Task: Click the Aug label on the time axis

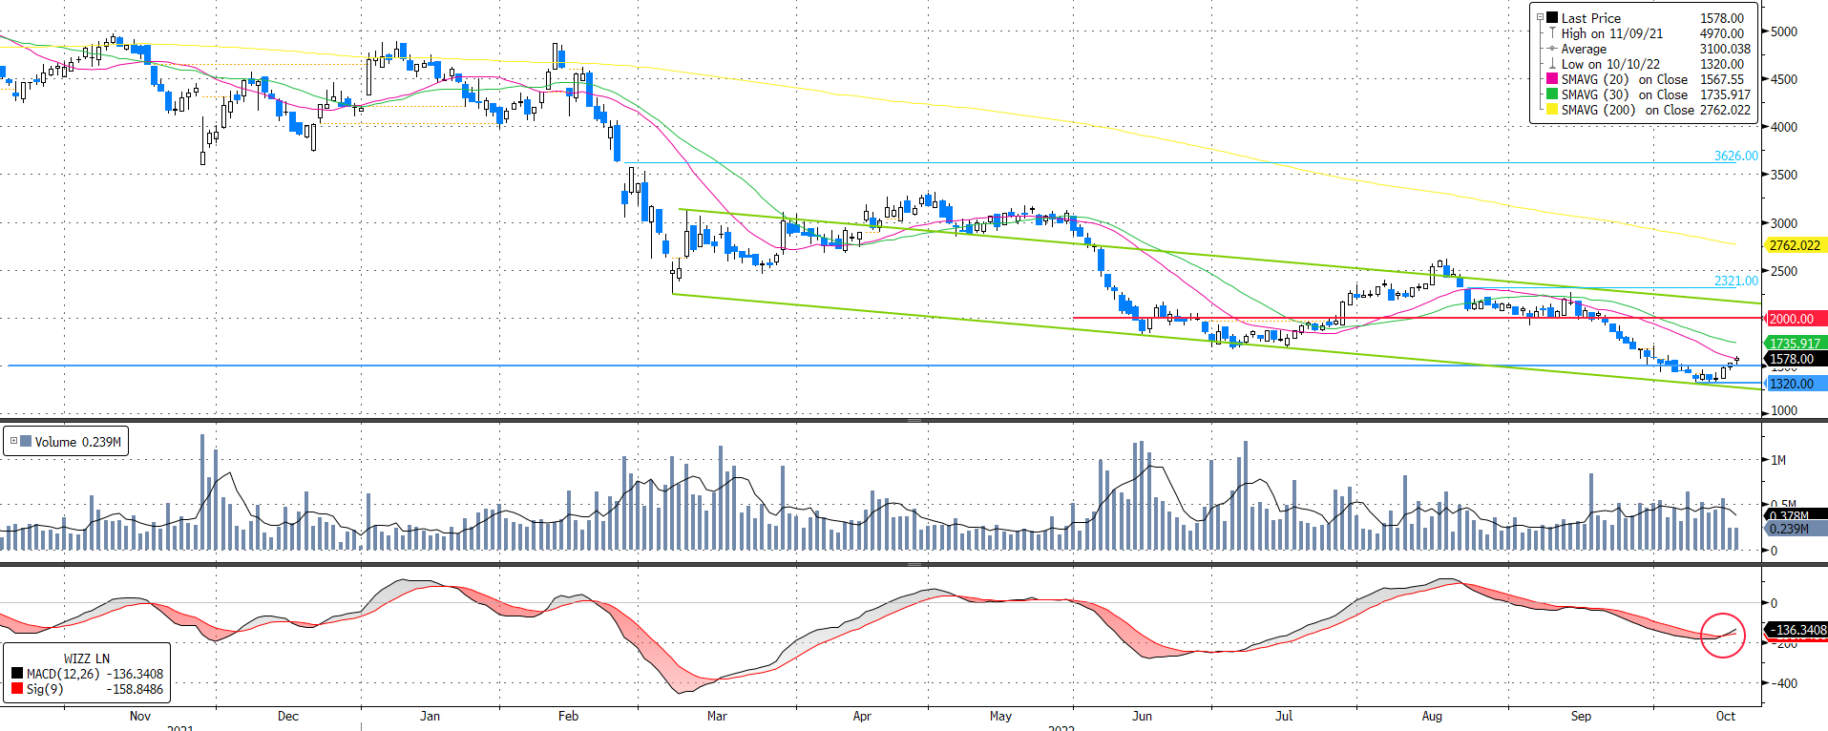Action: coord(1432,716)
